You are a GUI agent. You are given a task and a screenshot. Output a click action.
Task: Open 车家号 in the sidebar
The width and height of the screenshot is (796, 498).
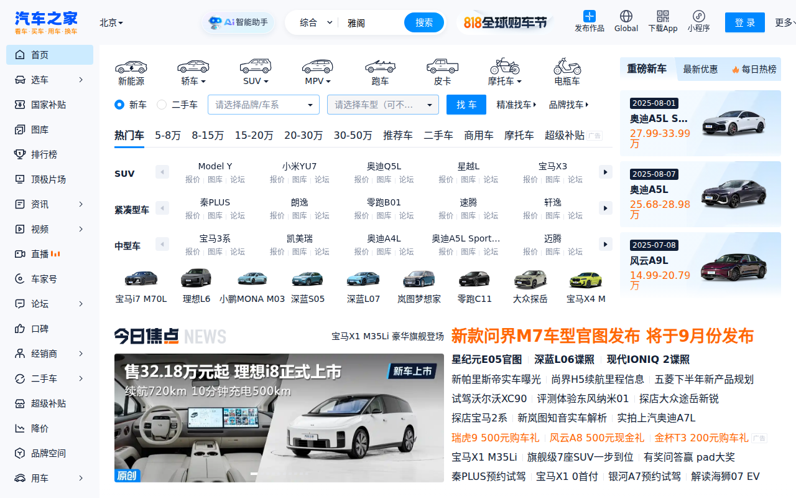(50, 279)
